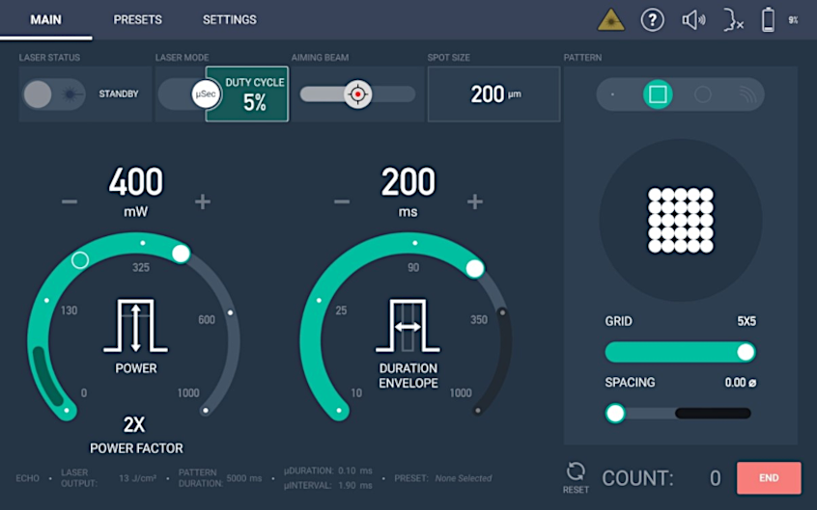
Task: Click the battery status icon
Action: click(769, 19)
